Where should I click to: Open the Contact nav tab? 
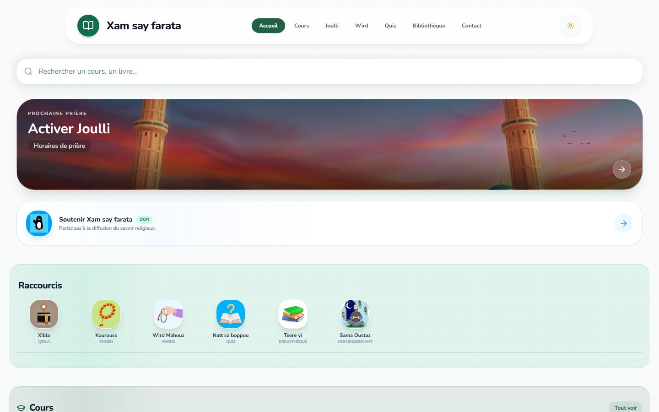471,26
